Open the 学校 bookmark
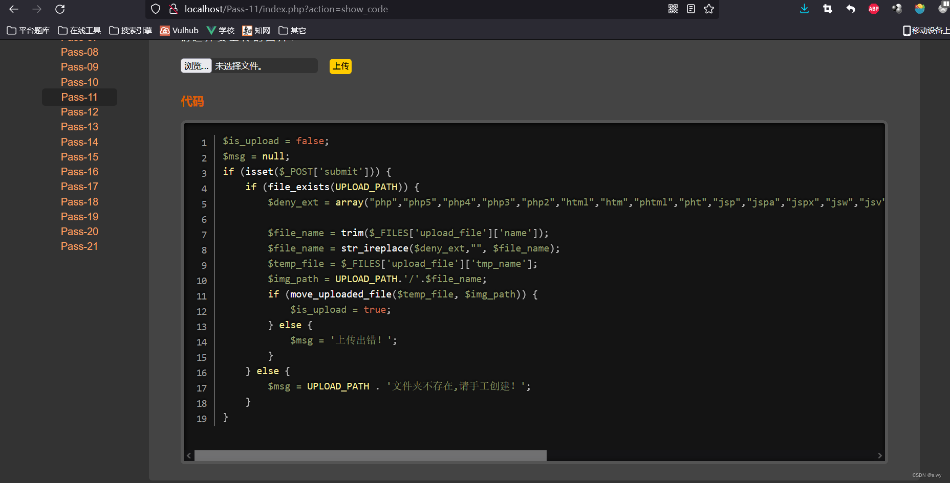 click(221, 31)
